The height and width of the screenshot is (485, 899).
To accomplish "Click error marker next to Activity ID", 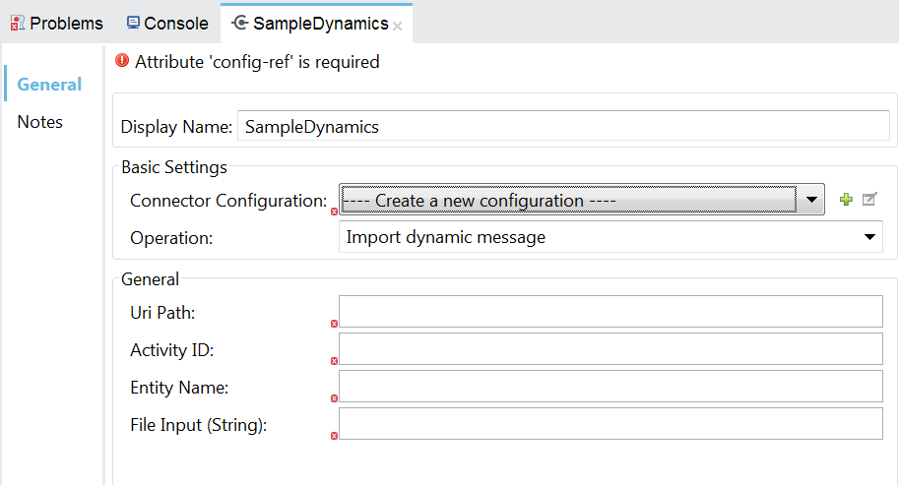I will [334, 361].
